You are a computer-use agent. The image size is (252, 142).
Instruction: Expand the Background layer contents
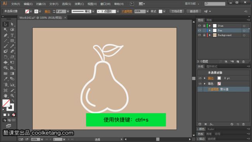210,35
